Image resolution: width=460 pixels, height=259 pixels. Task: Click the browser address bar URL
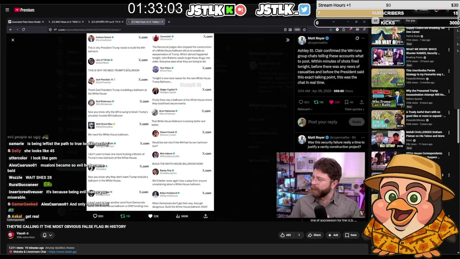tap(89, 29)
